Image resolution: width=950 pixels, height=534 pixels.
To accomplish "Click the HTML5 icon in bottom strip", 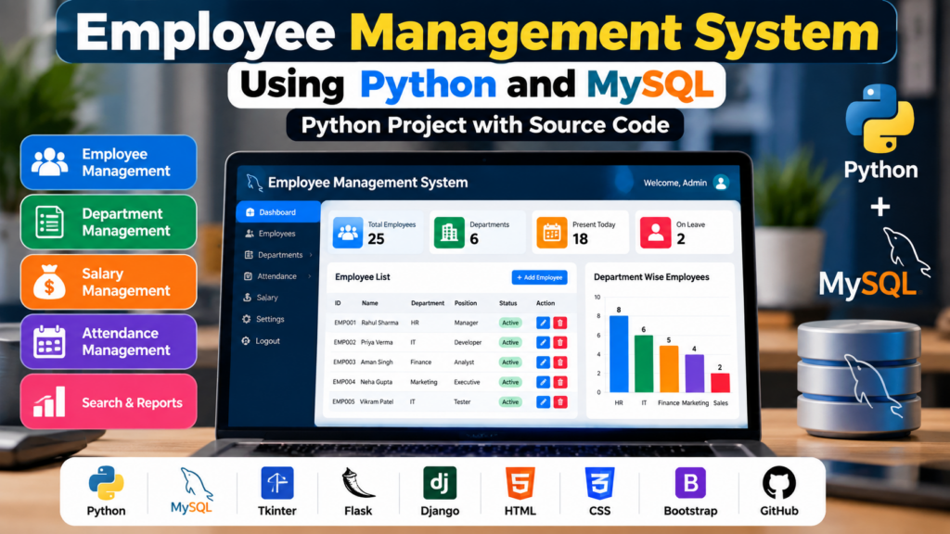I will 520,482.
